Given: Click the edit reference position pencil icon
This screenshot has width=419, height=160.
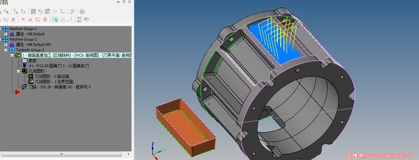Looking at the screenshot, I should tap(87, 20).
